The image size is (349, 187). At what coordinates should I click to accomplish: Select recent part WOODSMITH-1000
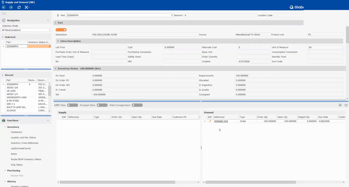coord(17,98)
